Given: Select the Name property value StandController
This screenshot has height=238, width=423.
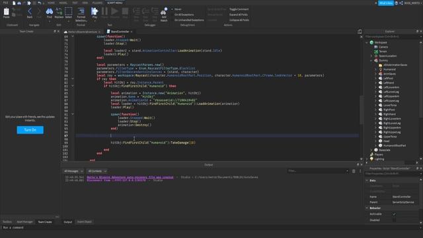Looking at the screenshot, I should click(402, 197).
